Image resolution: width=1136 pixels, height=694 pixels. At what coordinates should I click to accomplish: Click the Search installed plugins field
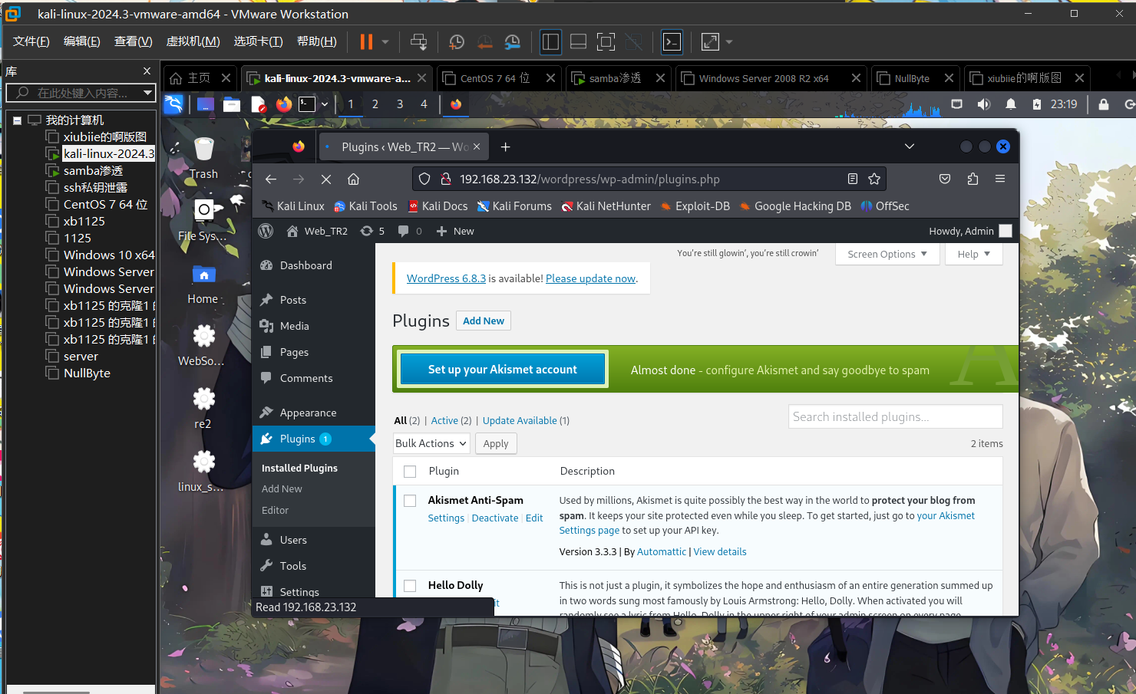(894, 417)
